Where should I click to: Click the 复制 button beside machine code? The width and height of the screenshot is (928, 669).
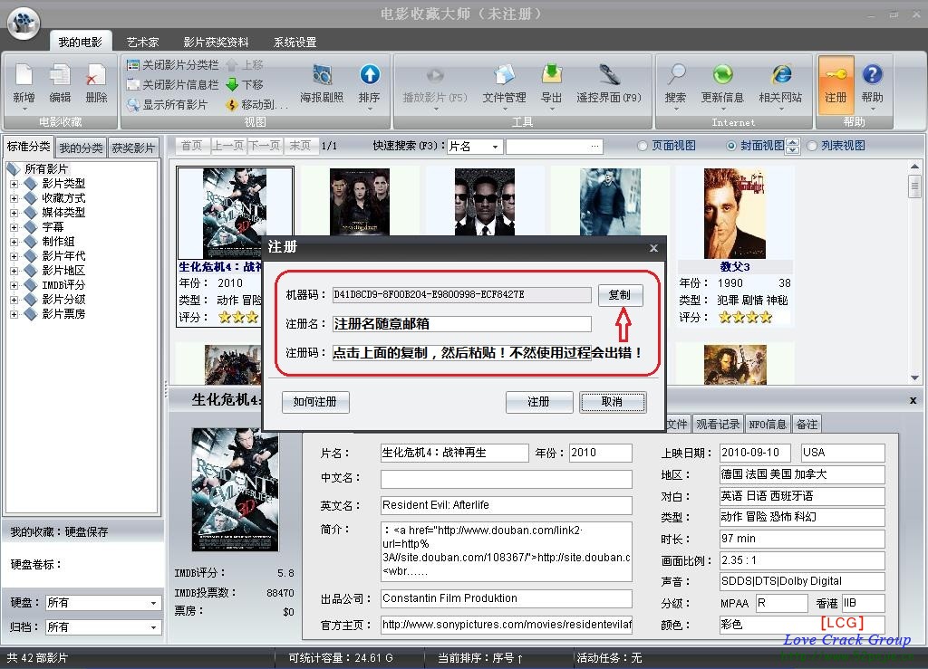point(620,295)
